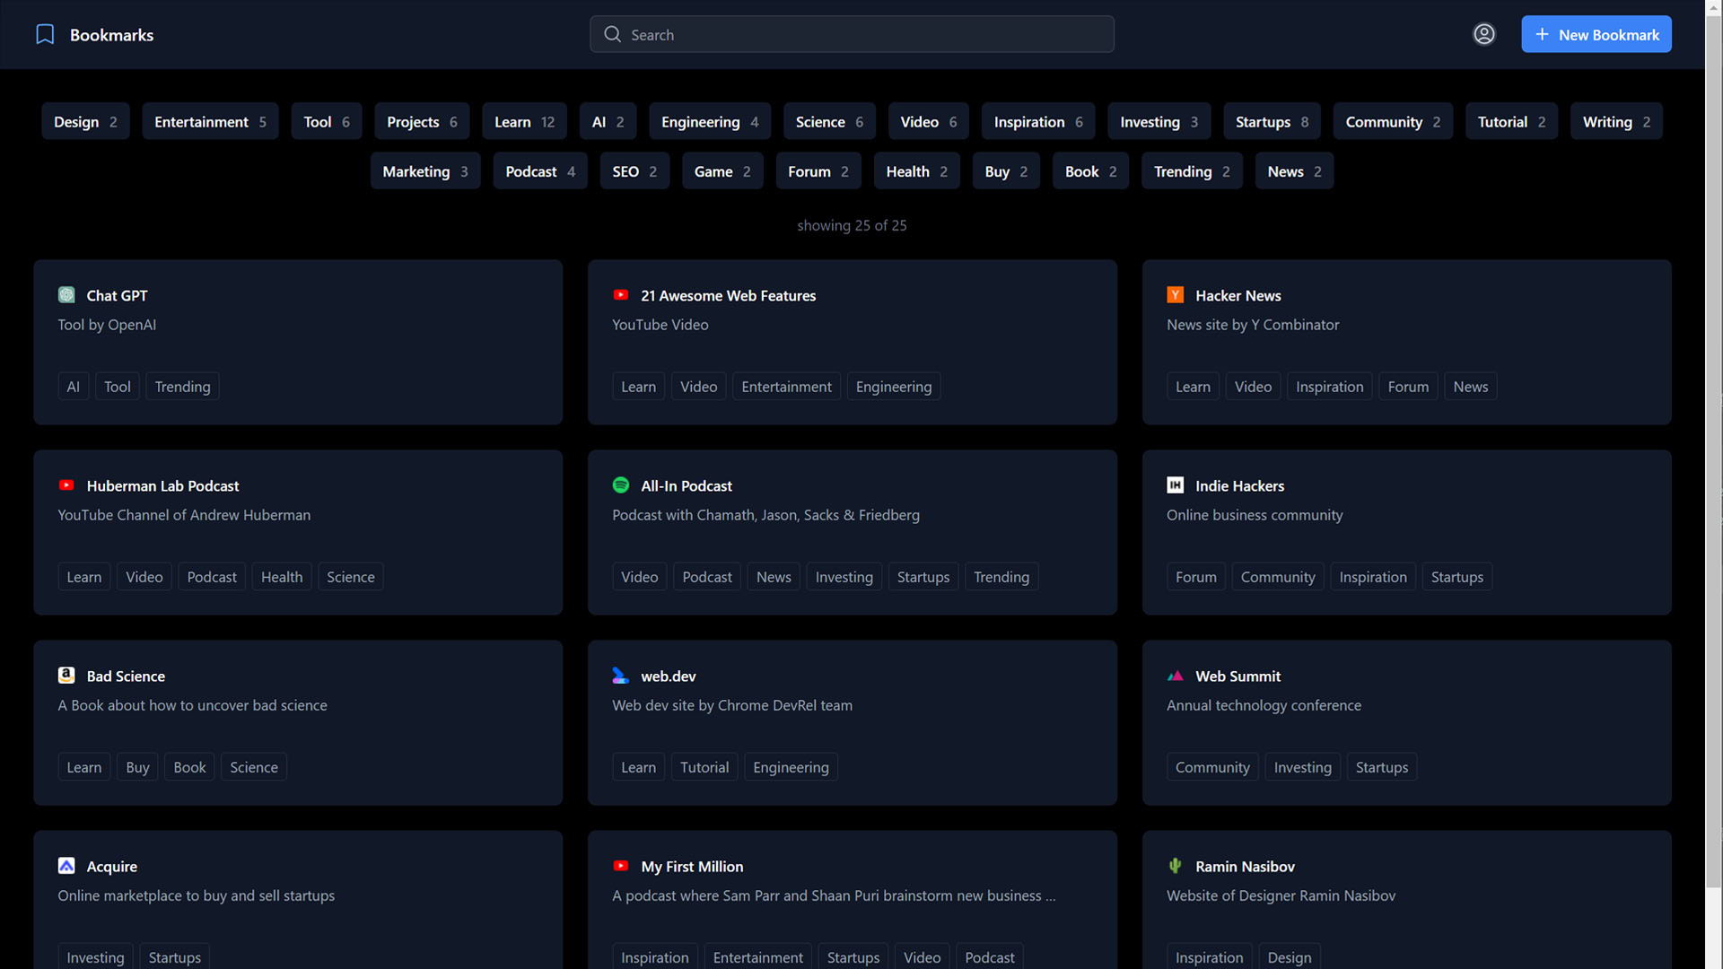Click the plus icon on New Bookmark
The image size is (1723, 969).
point(1542,34)
